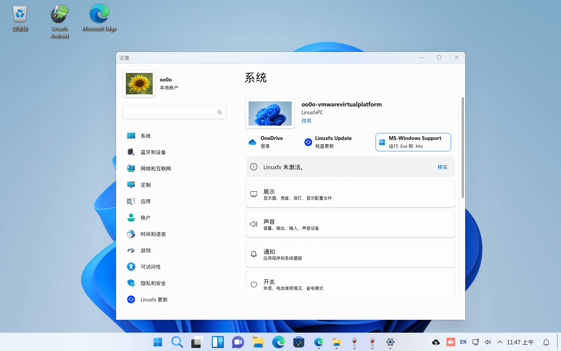561x351 pixels.
Task: Click 核实 next to Linuxfx 未激活
Action: [443, 167]
